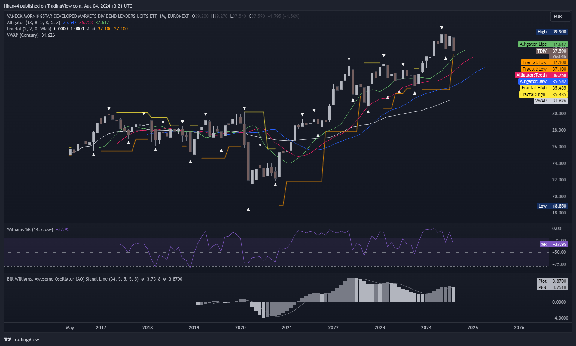Click the TradingView logo at the bottom left
The height and width of the screenshot is (346, 576).
[21, 339]
